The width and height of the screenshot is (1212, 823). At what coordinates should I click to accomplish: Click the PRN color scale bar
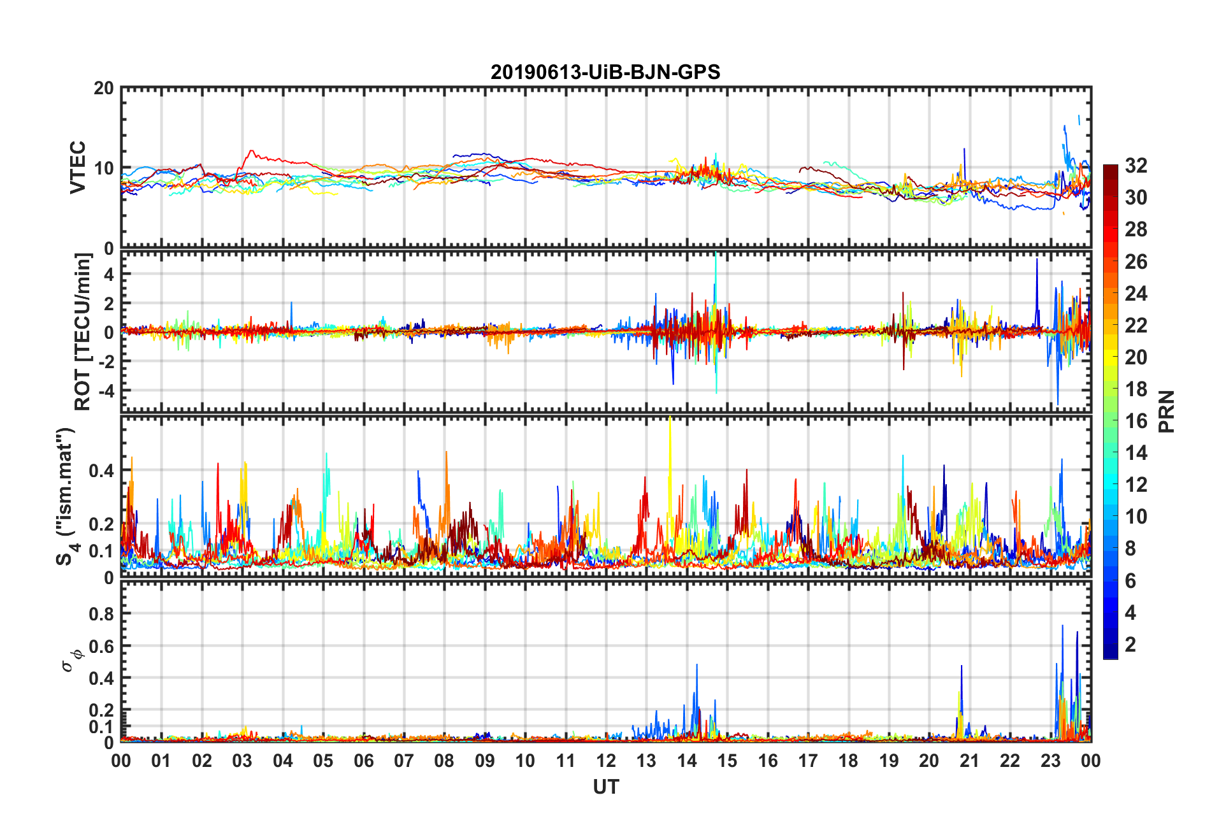click(1111, 411)
